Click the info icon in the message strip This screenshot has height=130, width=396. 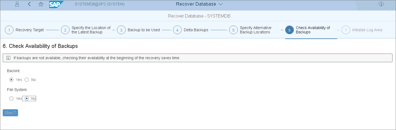coord(8,58)
